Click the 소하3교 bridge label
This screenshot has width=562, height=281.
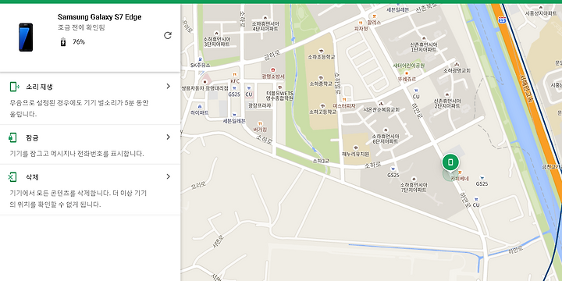[320, 162]
